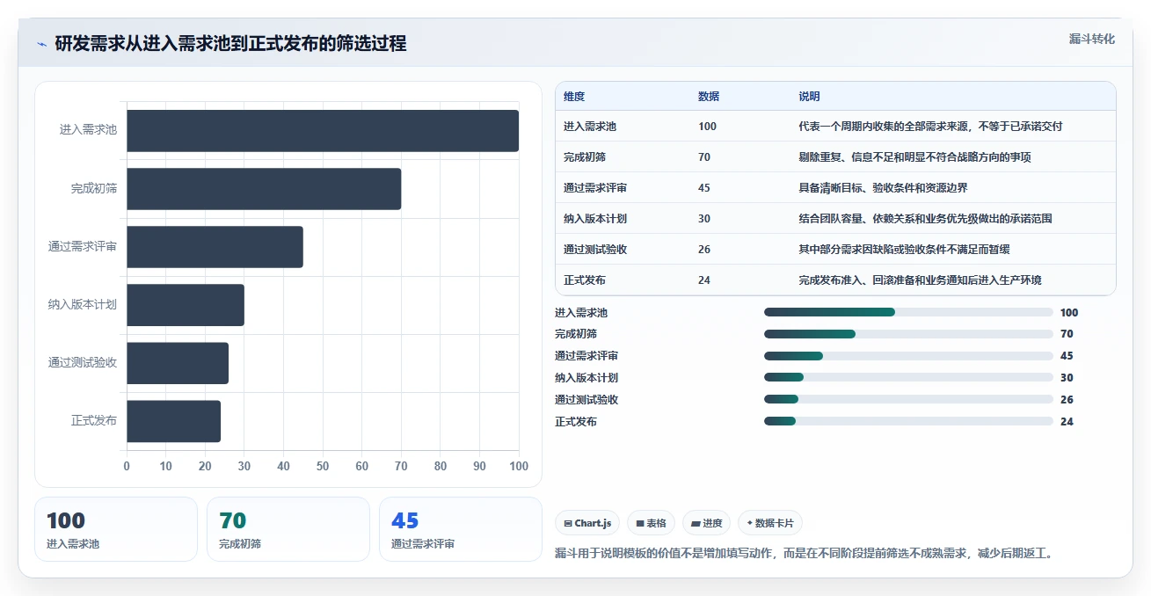Click the 完成初筛 progress bar showing 70

point(908,334)
